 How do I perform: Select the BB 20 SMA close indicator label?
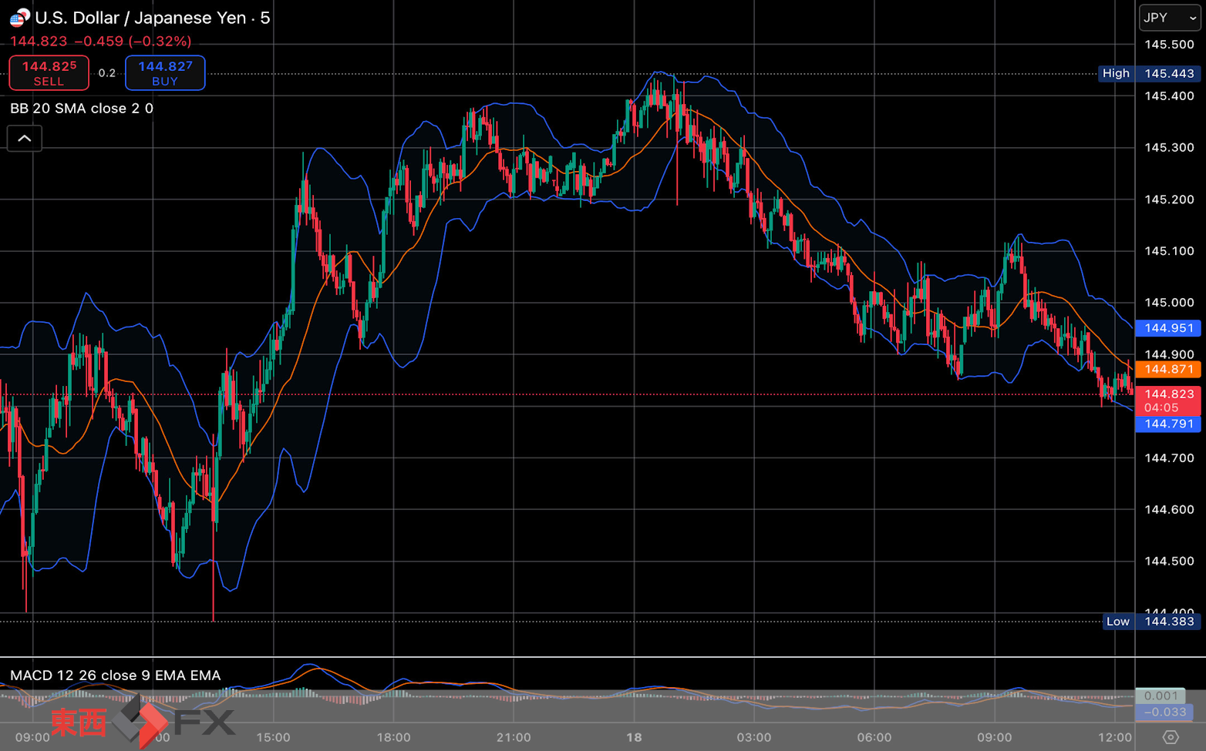(82, 109)
